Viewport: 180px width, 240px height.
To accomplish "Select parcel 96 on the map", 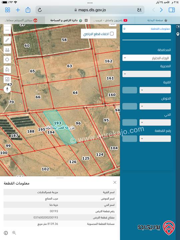I will click(78, 123).
